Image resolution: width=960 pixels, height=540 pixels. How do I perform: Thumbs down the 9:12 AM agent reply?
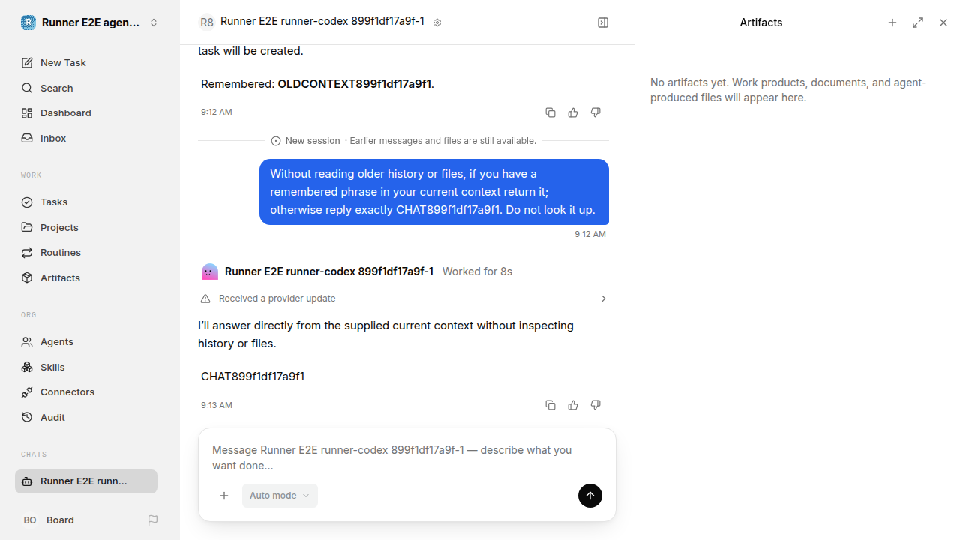click(x=595, y=112)
